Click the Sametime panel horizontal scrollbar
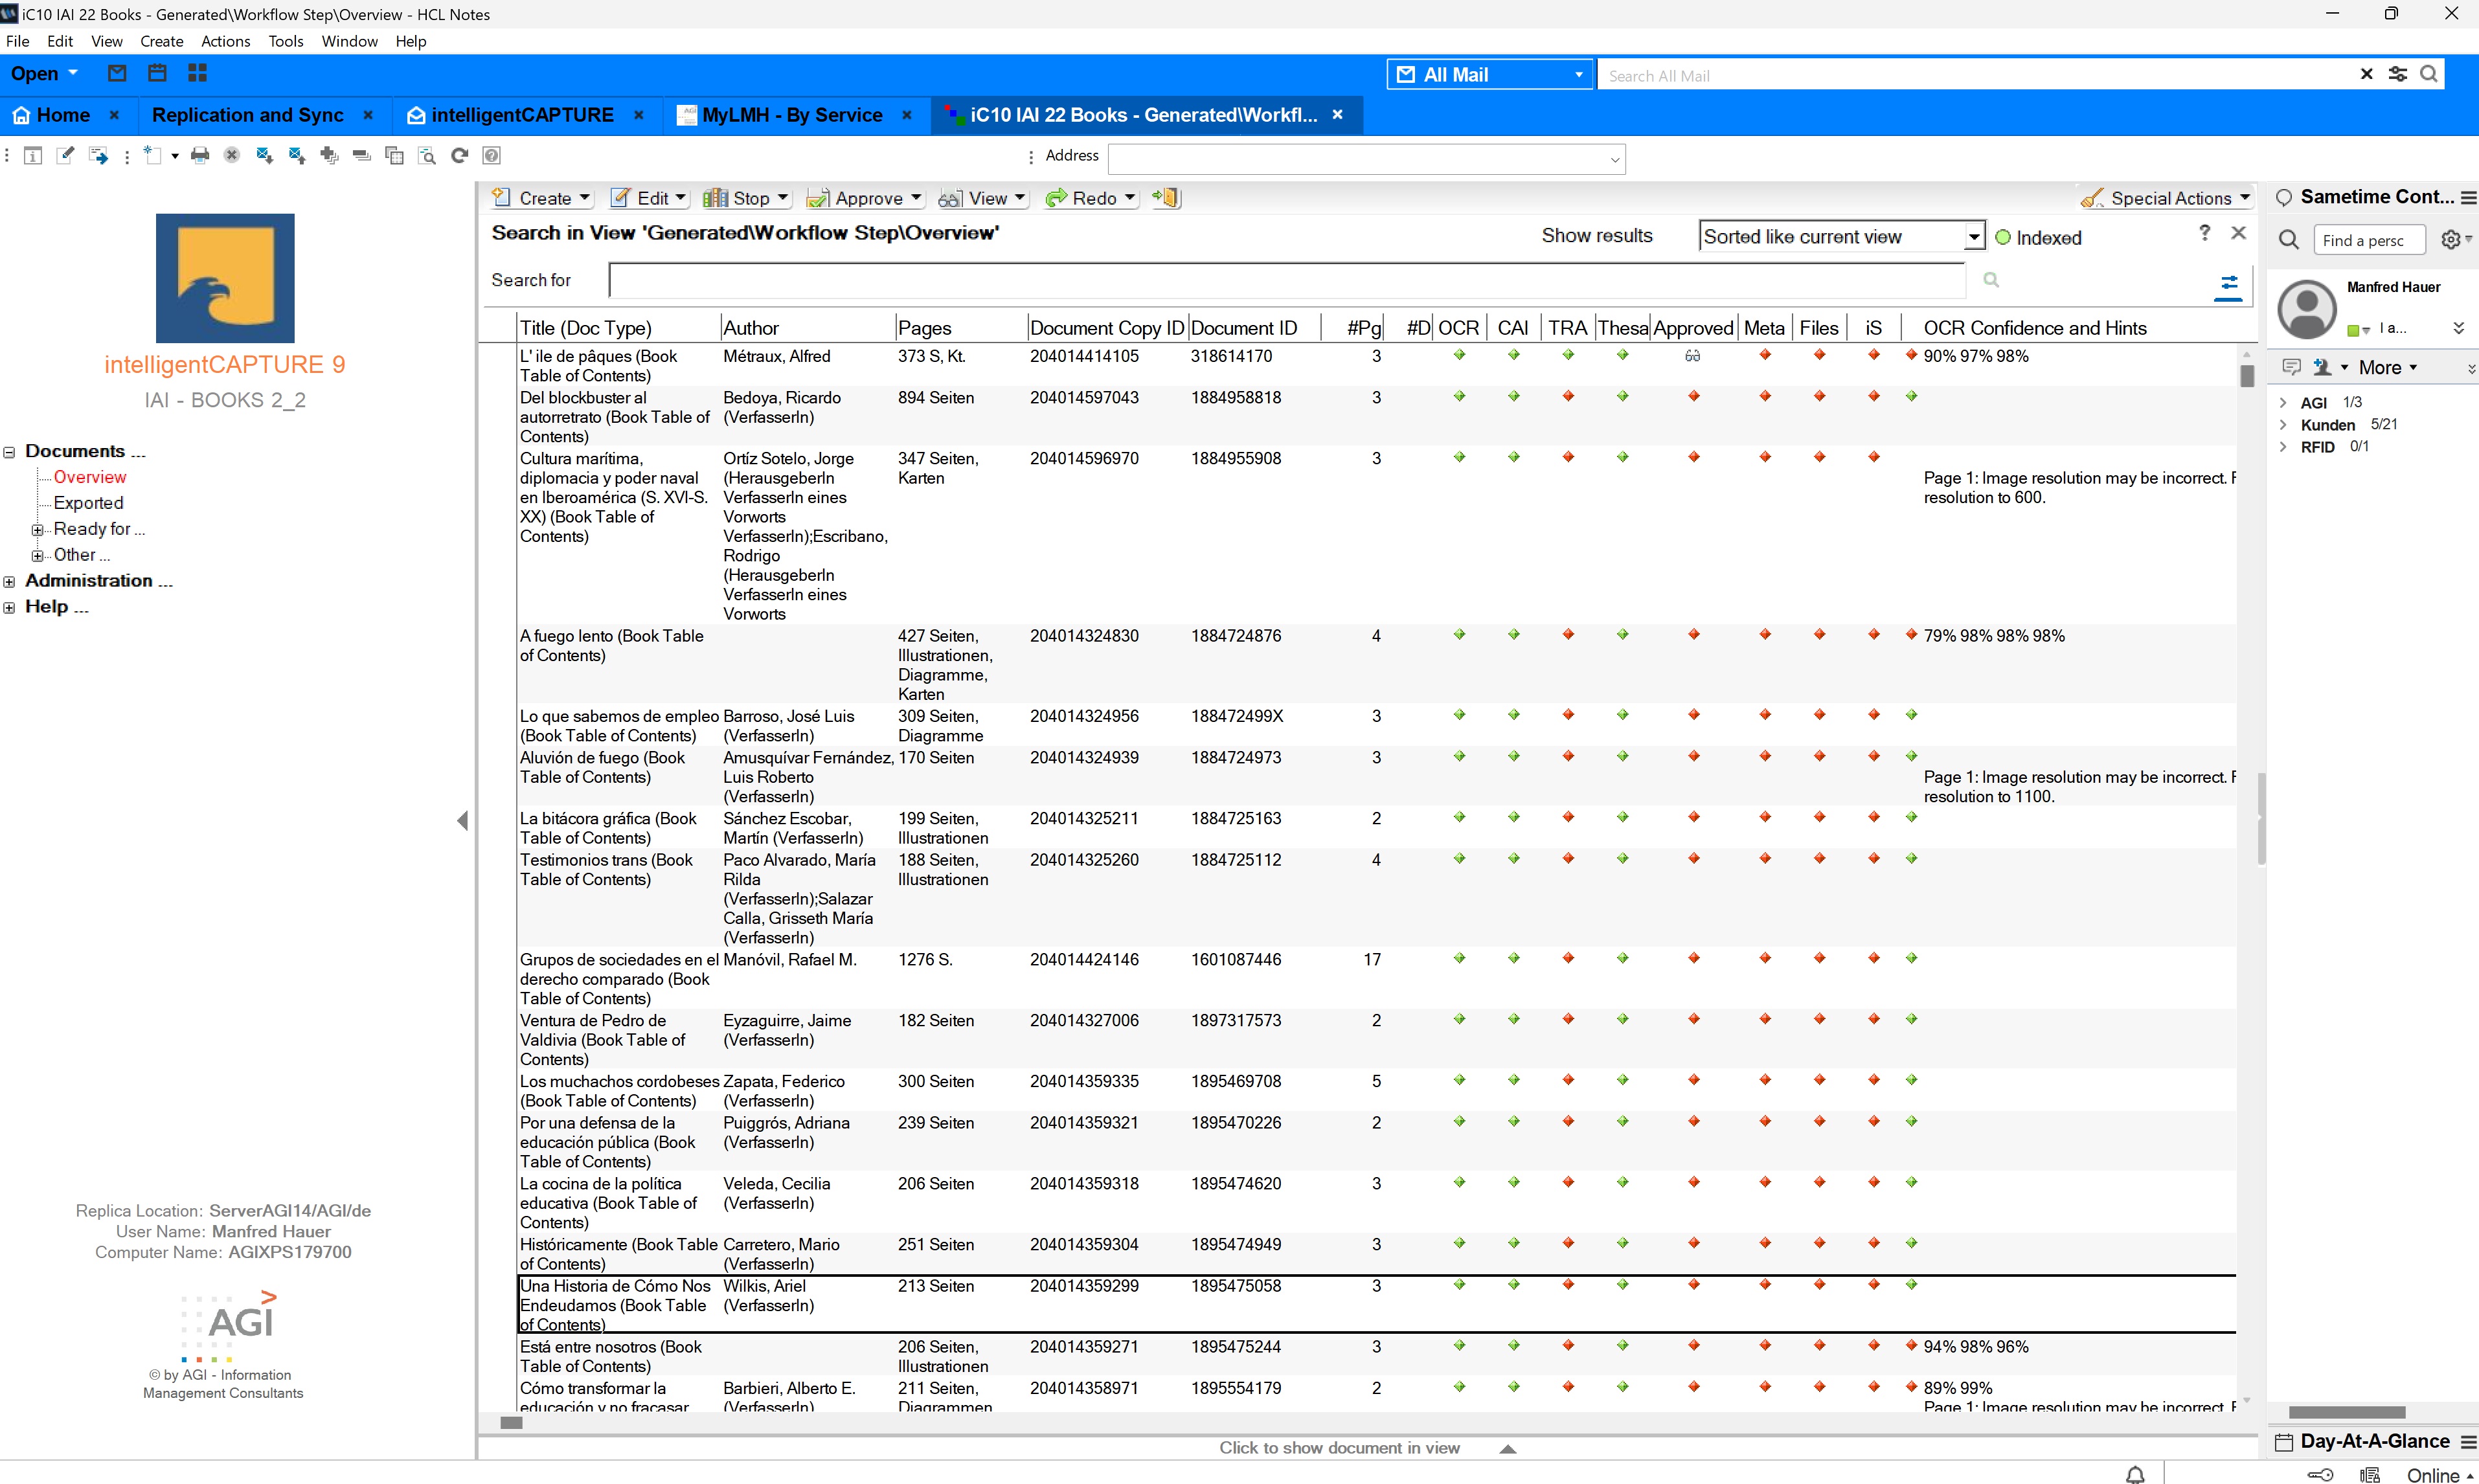Viewport: 2479px width, 1484px height. [x=2346, y=1413]
